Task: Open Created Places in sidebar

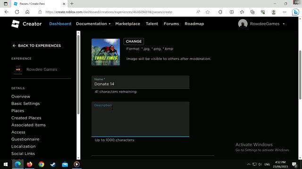Action: tap(26, 118)
